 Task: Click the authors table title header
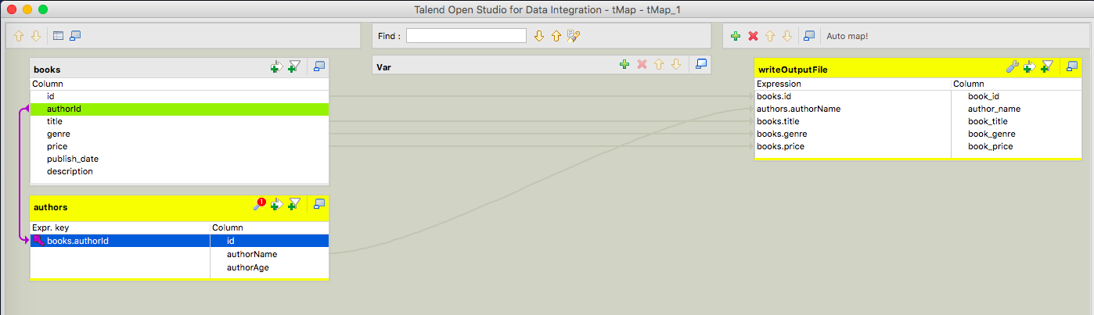coord(51,207)
